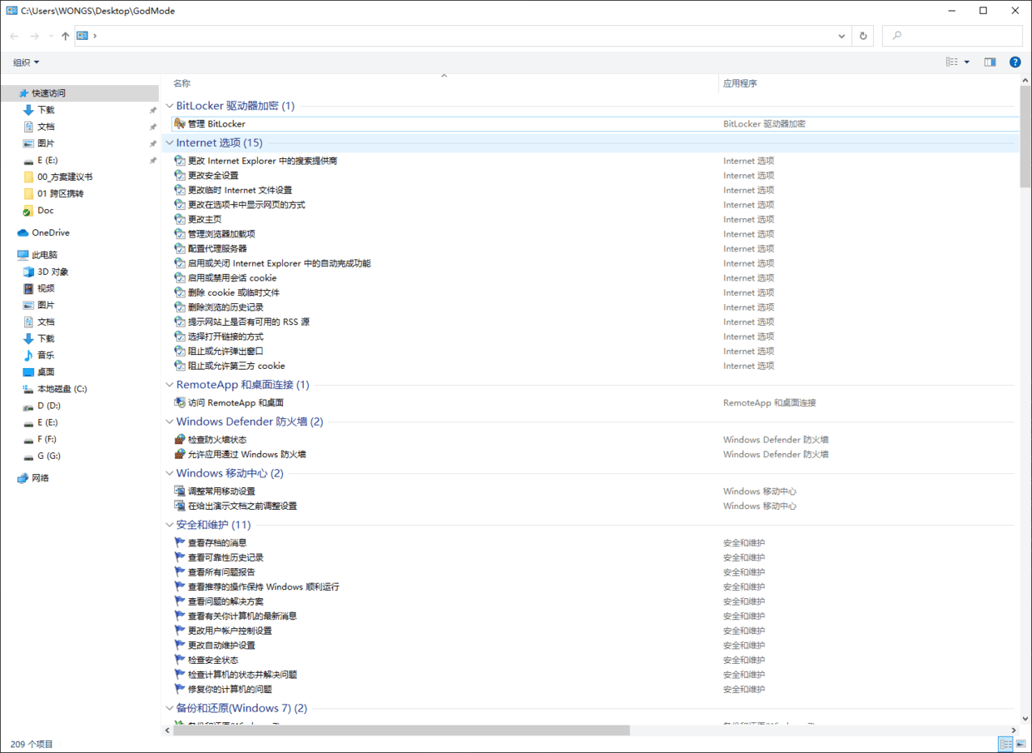Select 删除浏览的历史记录 entry
Viewport: 1032px width, 753px height.
coord(226,307)
